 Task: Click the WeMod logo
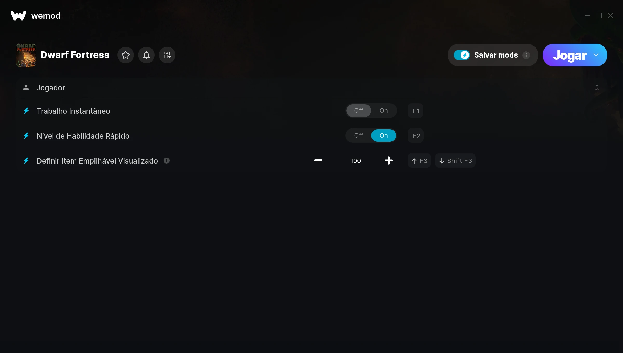(x=18, y=16)
